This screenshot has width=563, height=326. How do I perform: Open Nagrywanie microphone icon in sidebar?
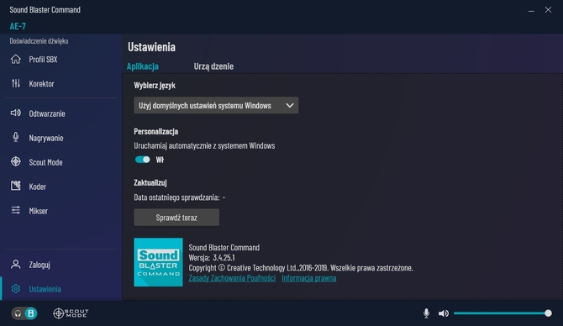click(x=16, y=137)
